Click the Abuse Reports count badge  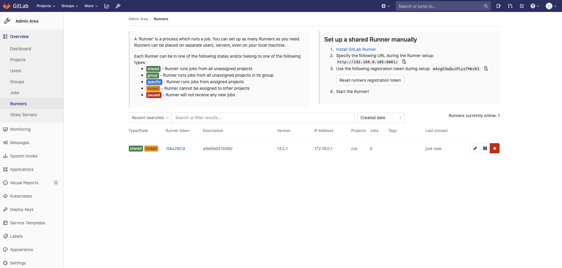tap(56, 183)
